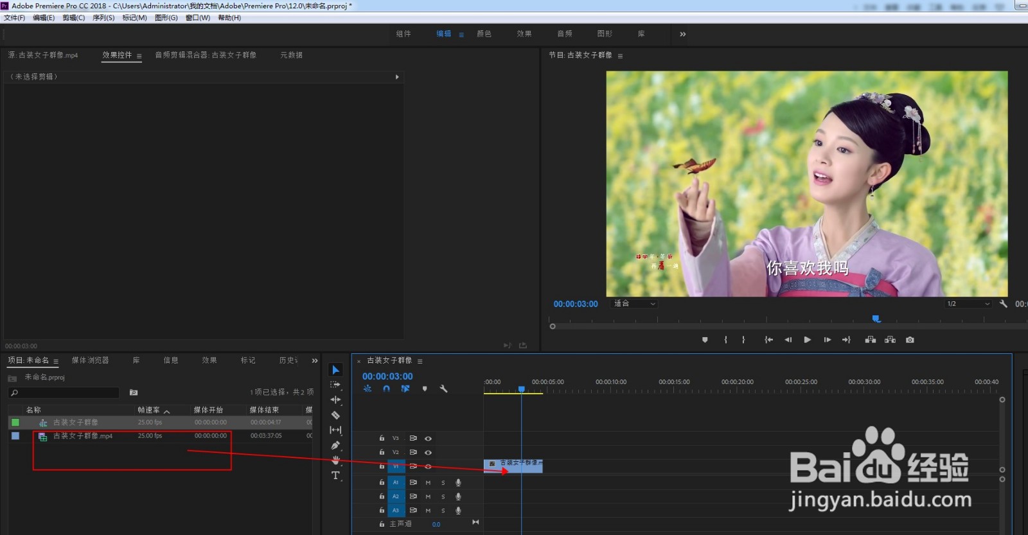The height and width of the screenshot is (535, 1028).
Task: Open the 媒体浏览器 tab
Action: 90,360
